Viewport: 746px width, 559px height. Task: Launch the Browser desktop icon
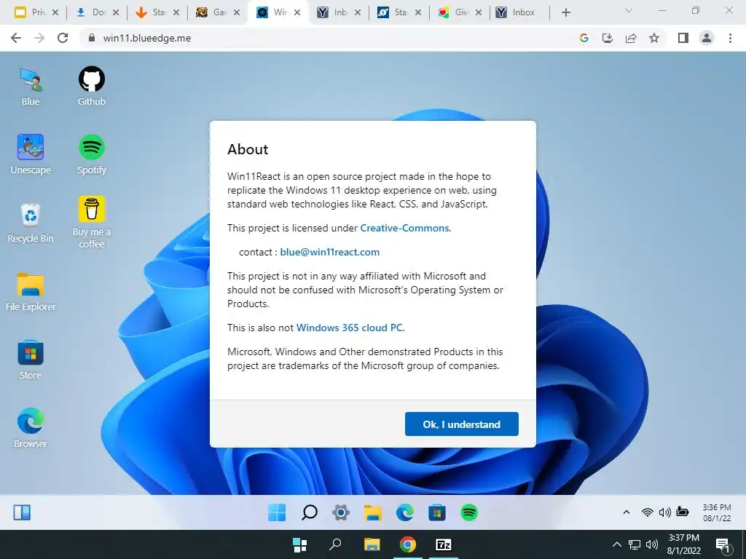[x=31, y=428]
